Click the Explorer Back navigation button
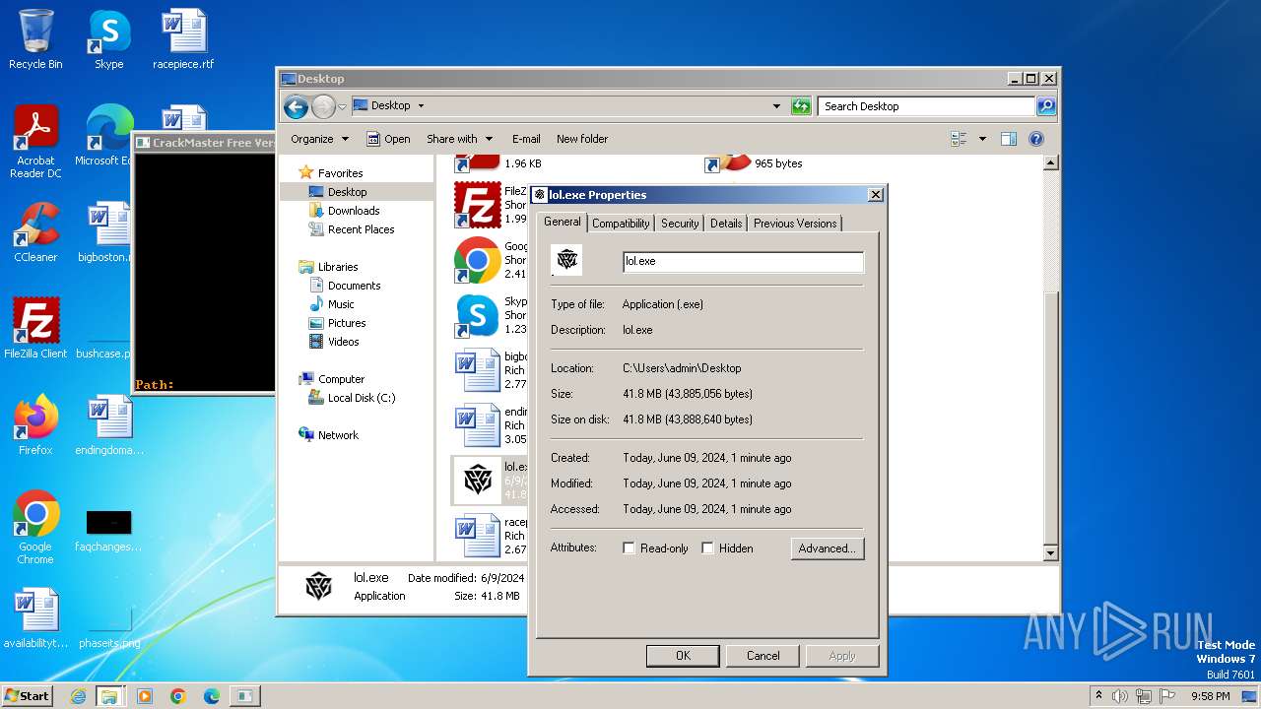 (296, 106)
